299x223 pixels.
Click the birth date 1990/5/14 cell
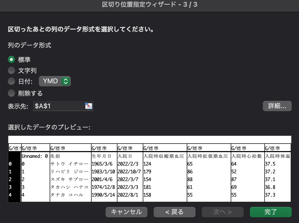[x=103, y=195]
